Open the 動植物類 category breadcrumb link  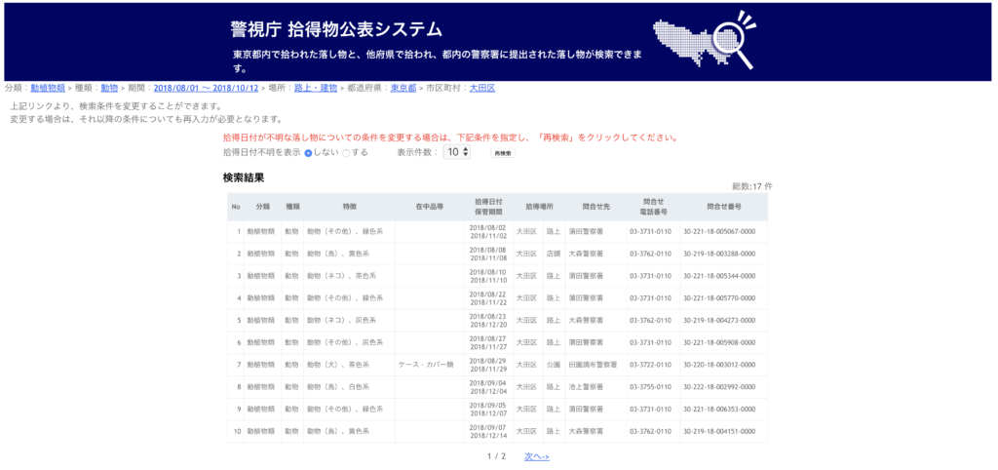tap(48, 88)
